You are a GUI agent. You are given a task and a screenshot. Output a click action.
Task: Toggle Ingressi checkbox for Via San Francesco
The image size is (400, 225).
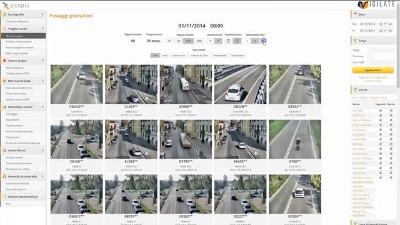[381, 158]
